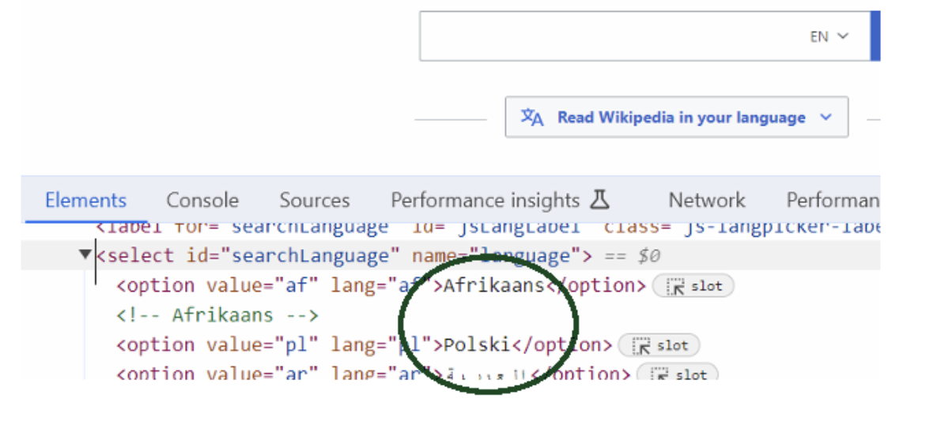Click the blue search button beside the input
941x444 pixels.
[x=875, y=36]
